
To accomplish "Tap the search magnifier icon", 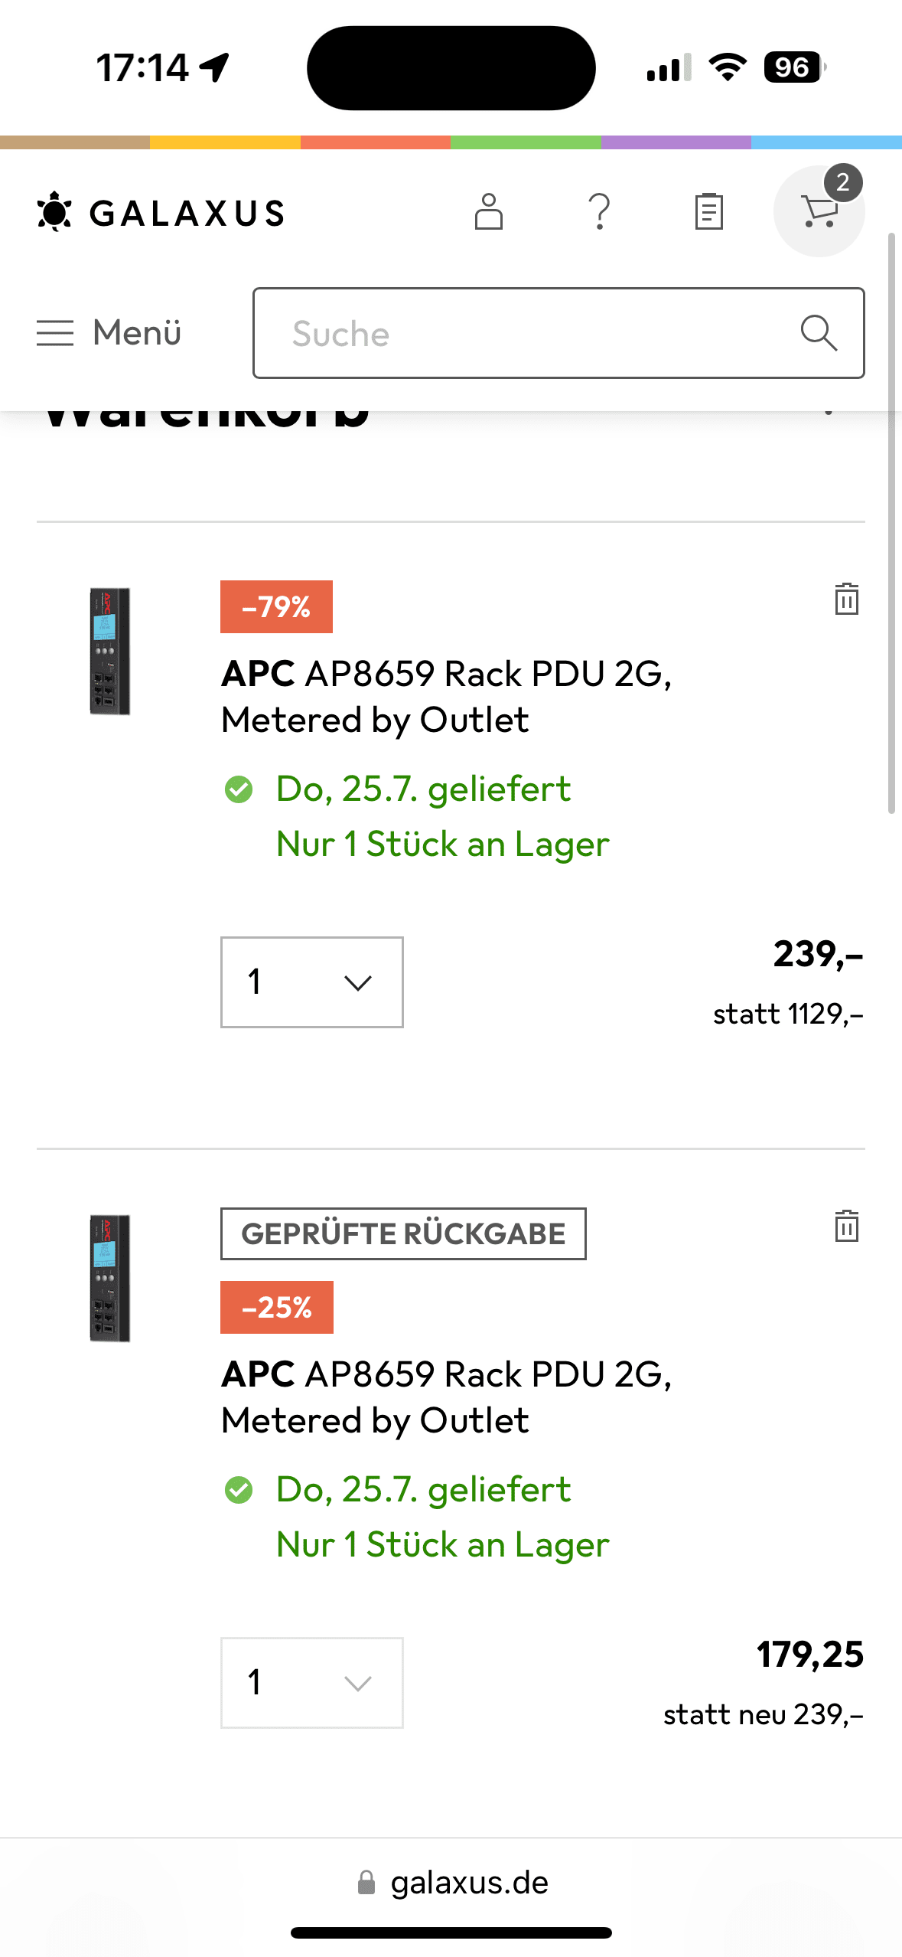I will (818, 333).
